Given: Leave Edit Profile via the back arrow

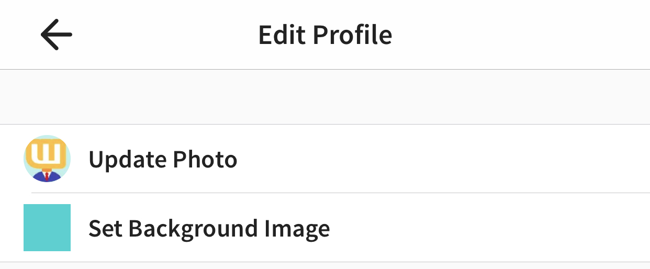Looking at the screenshot, I should pyautogui.click(x=56, y=35).
